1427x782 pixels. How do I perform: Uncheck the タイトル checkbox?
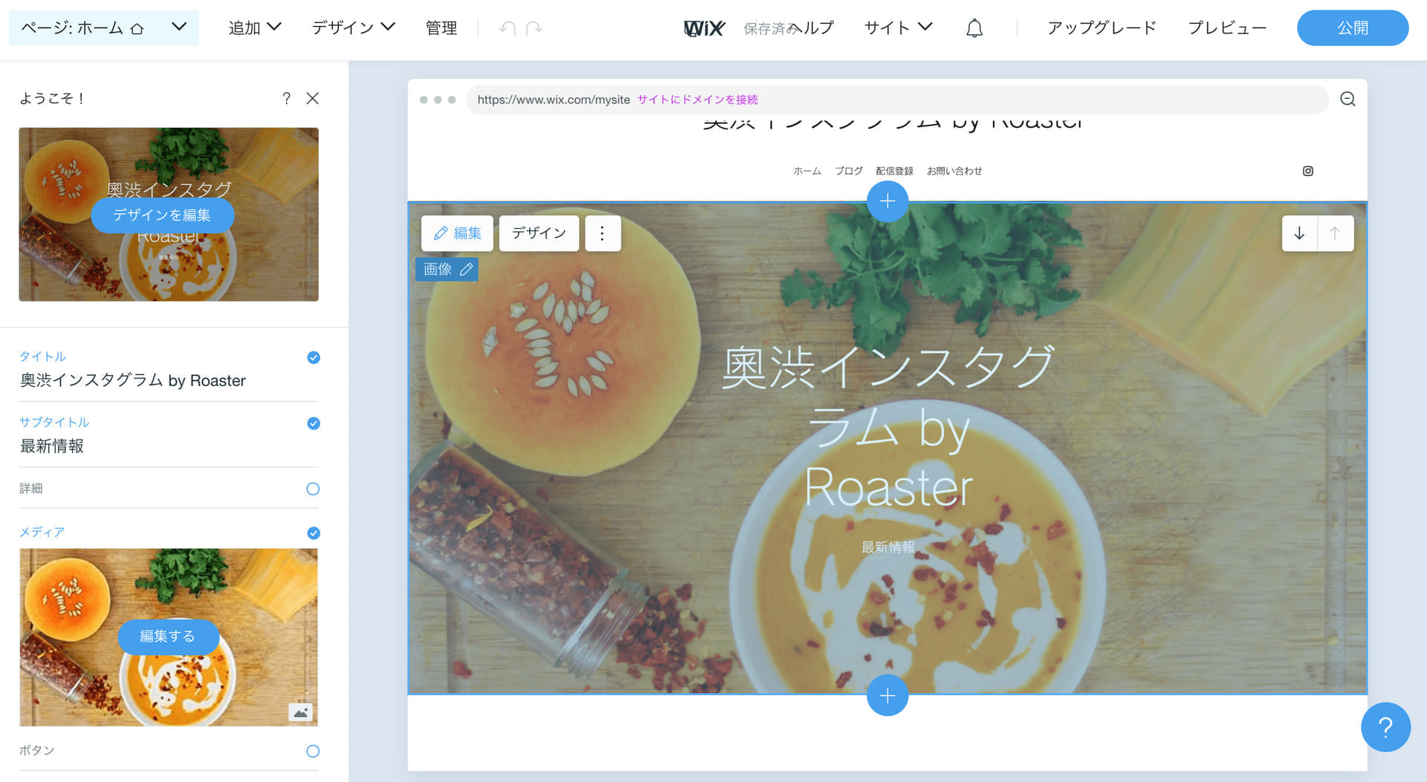pyautogui.click(x=314, y=358)
